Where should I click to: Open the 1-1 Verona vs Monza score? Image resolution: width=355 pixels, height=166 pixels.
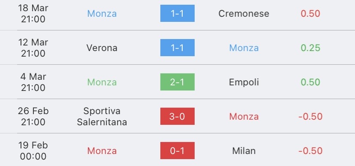click(177, 48)
